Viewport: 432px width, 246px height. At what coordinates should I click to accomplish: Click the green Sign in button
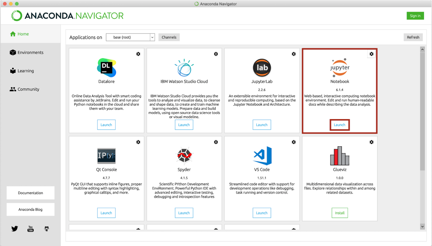415,16
